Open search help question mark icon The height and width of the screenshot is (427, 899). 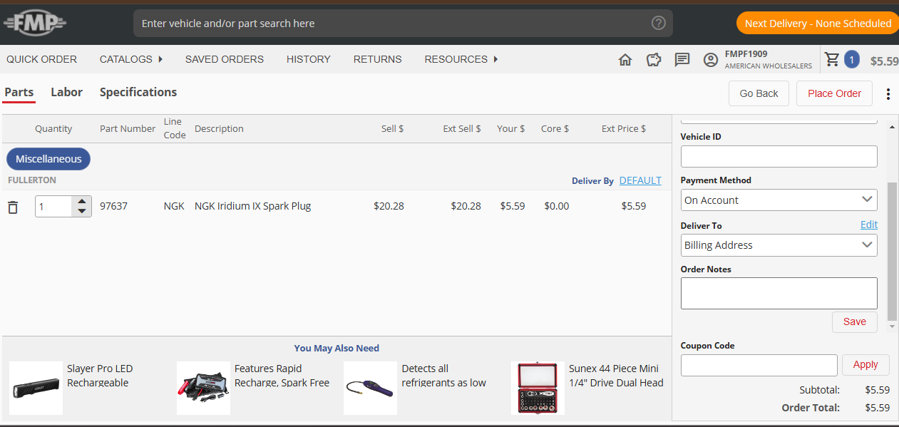coord(658,23)
